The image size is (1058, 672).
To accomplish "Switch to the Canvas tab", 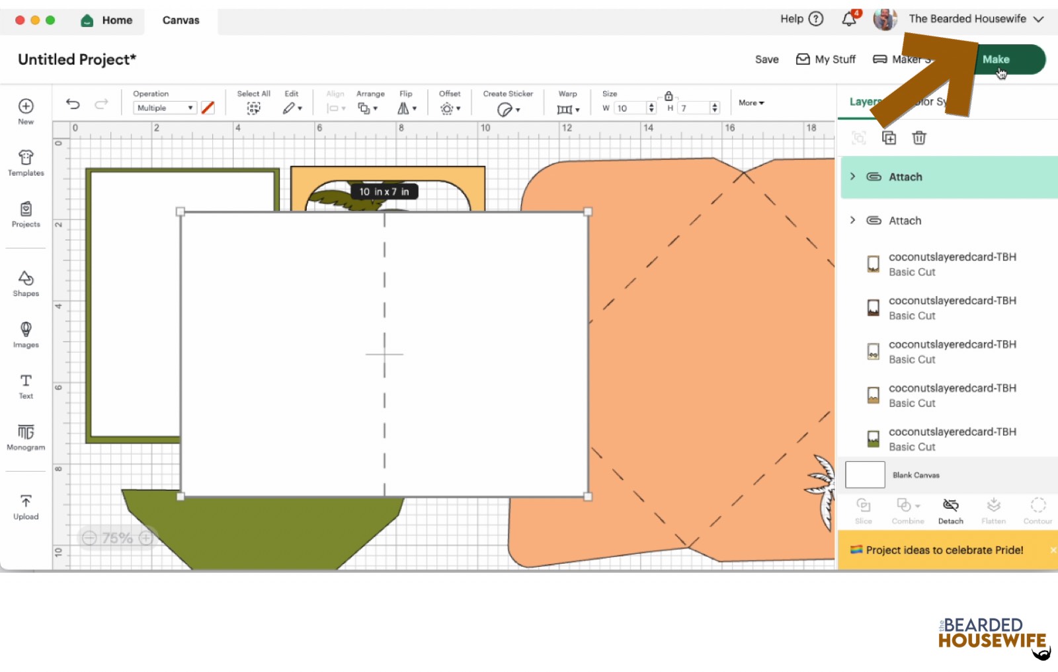I will [181, 20].
